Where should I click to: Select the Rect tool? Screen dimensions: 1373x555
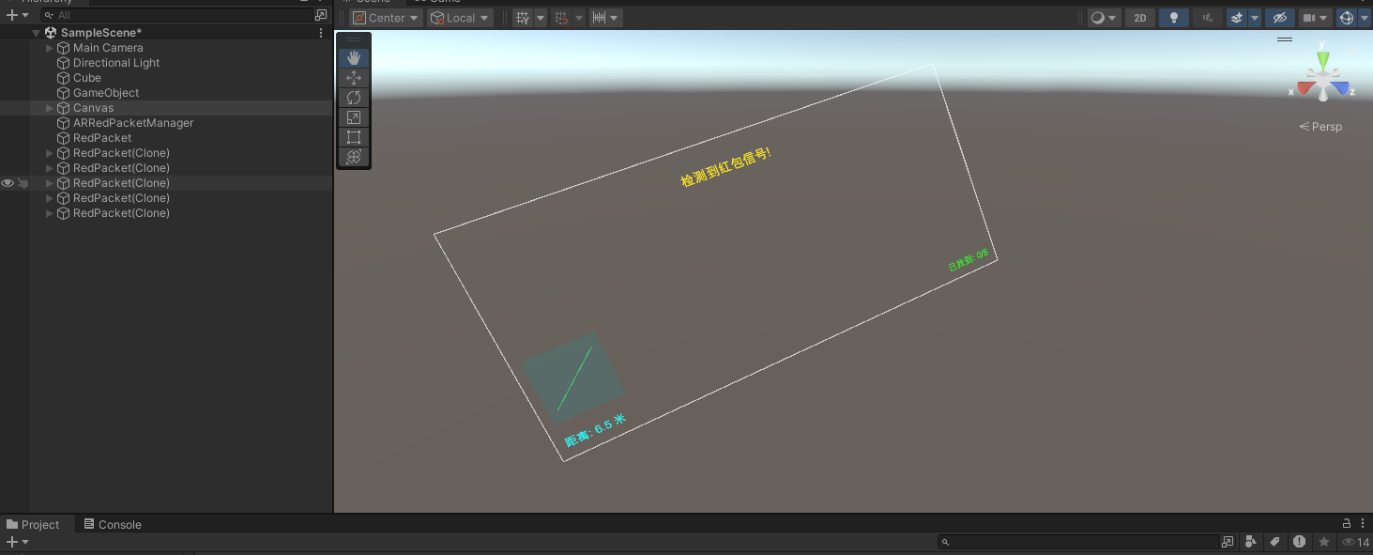tap(354, 137)
